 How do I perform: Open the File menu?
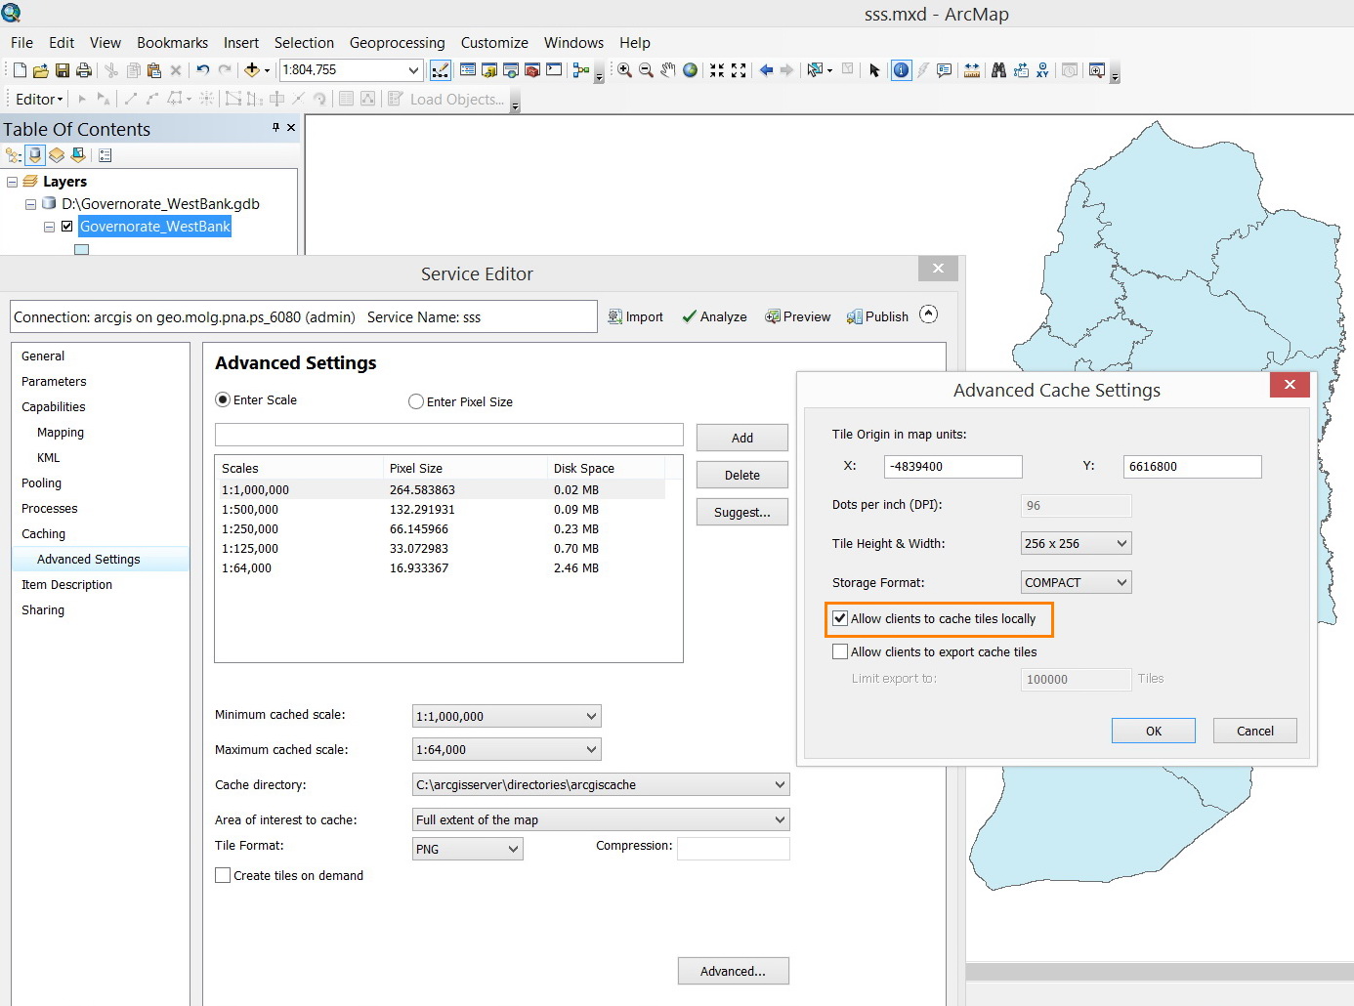click(21, 43)
